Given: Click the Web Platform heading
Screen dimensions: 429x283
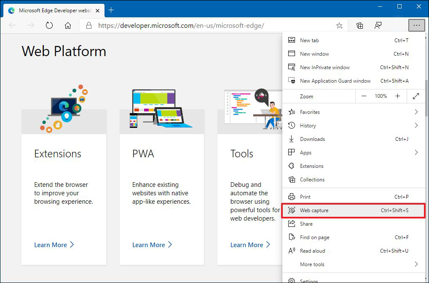Looking at the screenshot, I should tap(64, 51).
